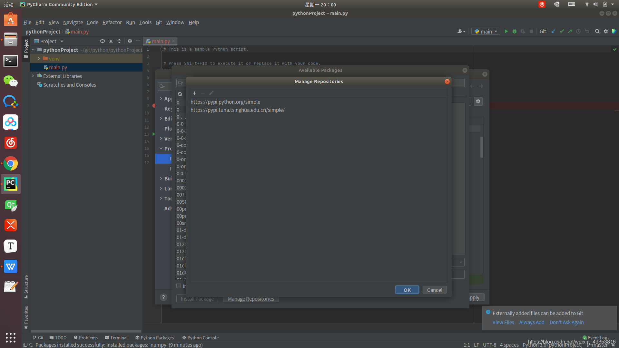This screenshot has height=348, width=619.
Task: Open the user account dropdown
Action: tap(461, 31)
